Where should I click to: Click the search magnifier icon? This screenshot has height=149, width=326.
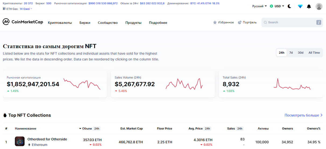click(x=265, y=22)
